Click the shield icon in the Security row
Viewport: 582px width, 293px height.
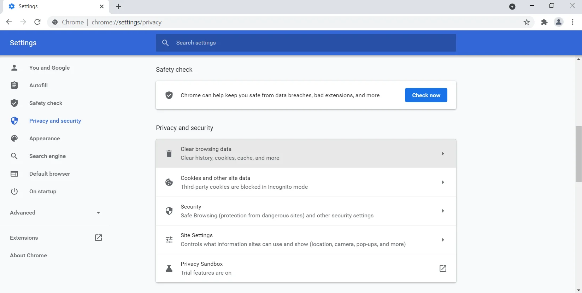pyautogui.click(x=169, y=211)
